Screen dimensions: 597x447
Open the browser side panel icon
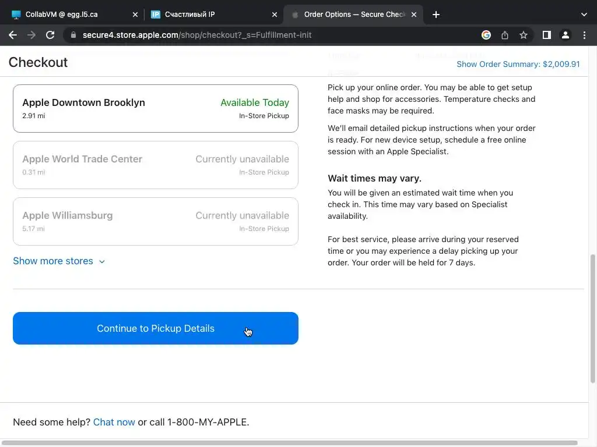click(546, 35)
